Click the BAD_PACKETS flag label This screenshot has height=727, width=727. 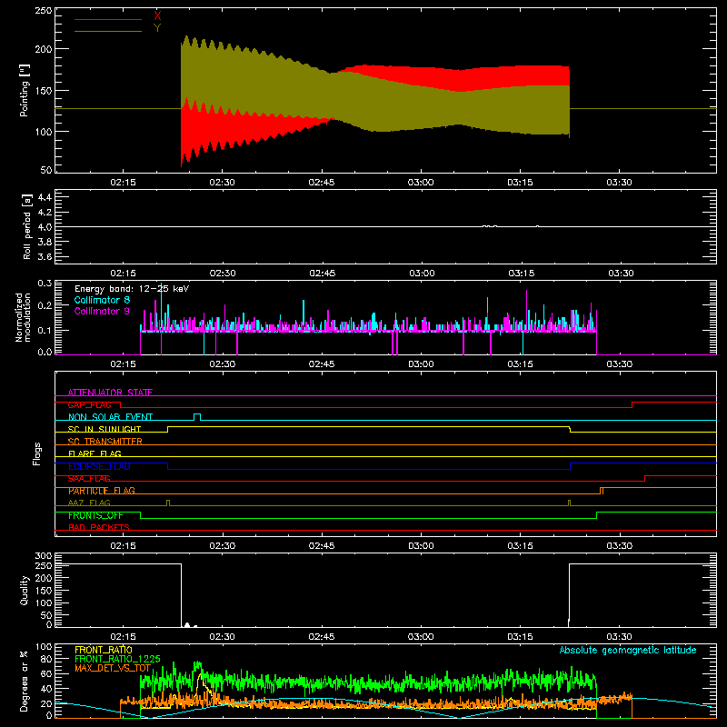99,527
